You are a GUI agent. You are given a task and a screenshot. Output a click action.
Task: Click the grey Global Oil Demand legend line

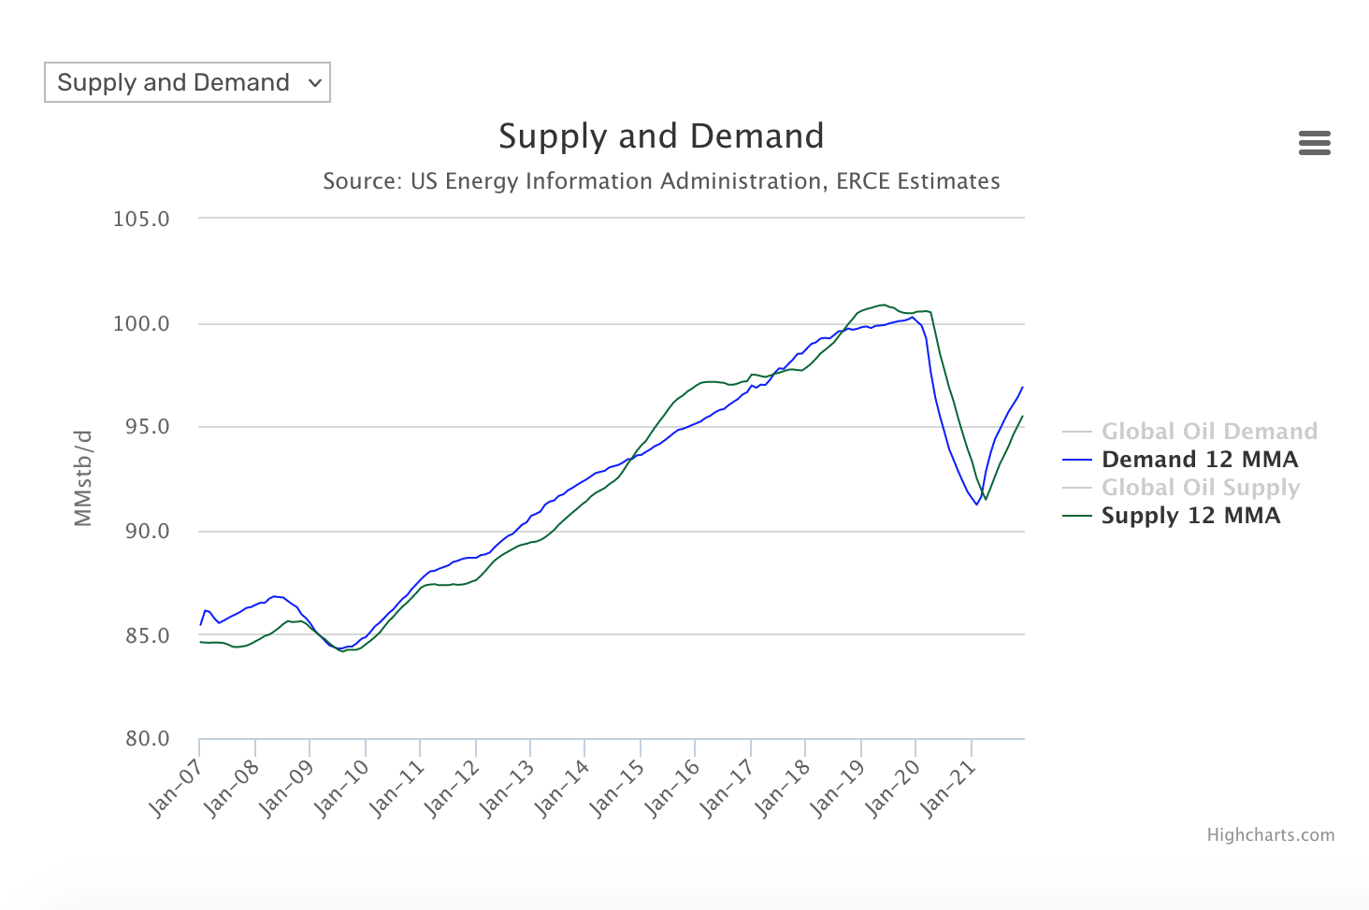[1077, 432]
